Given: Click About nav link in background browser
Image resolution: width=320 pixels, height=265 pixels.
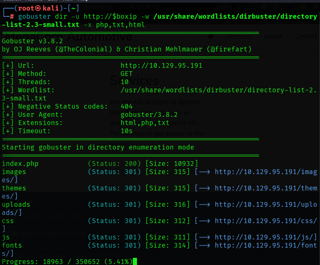Looking at the screenshot, I should click(x=273, y=36).
